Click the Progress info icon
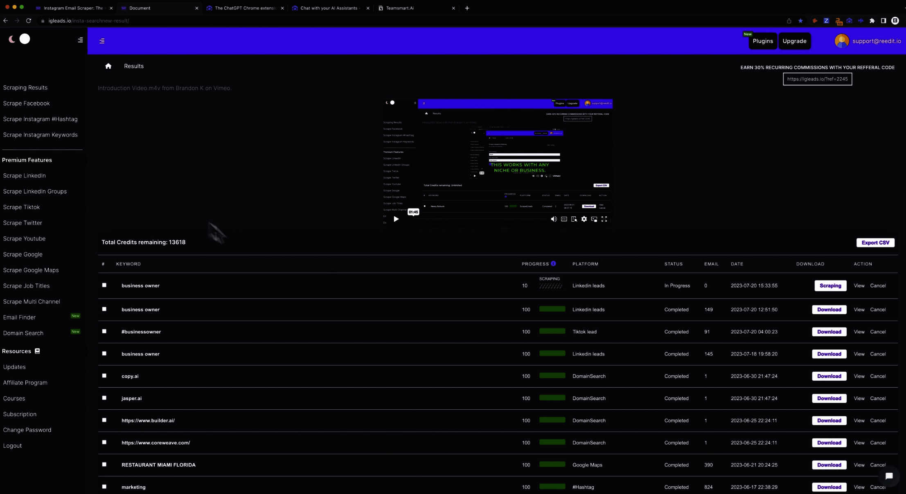This screenshot has height=494, width=906. [x=553, y=264]
